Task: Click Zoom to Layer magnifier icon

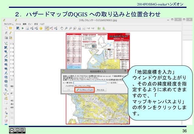Action: (x=75, y=28)
